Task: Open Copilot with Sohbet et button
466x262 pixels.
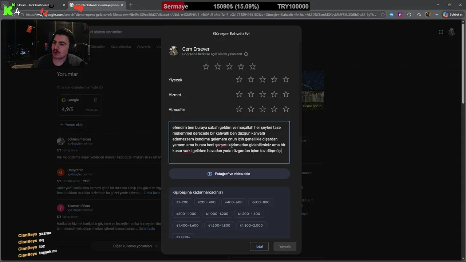Action: 453,15
